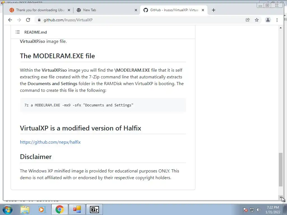This screenshot has height=215, width=287.
Task: Click the MODELRAM.EXE file heading
Action: (57, 56)
